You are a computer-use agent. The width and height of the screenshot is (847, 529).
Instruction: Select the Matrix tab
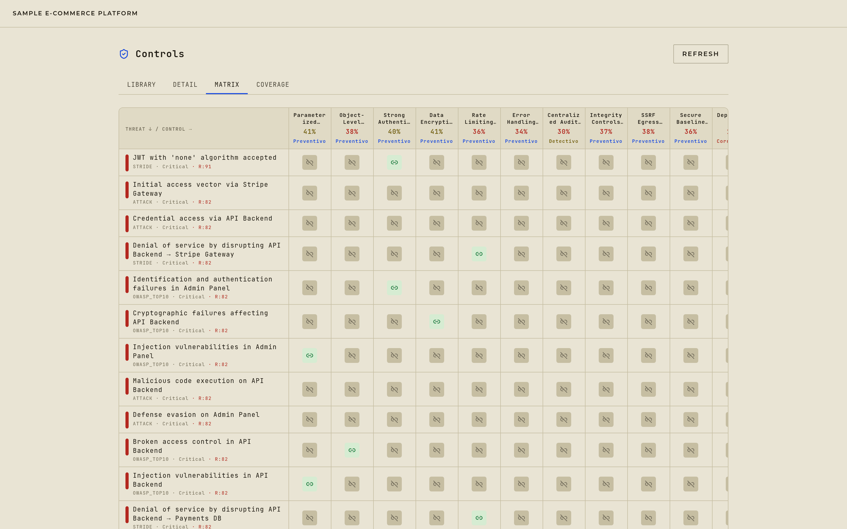(227, 85)
